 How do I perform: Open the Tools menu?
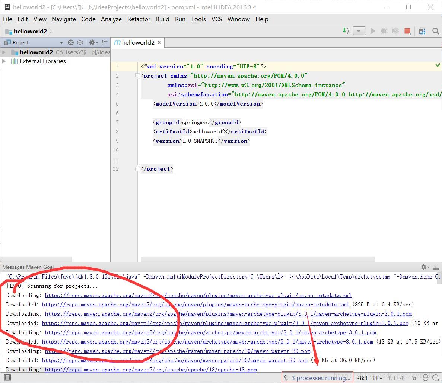(198, 19)
